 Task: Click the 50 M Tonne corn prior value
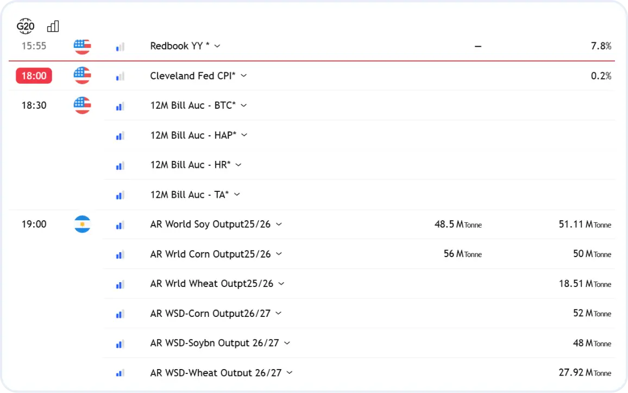click(592, 254)
